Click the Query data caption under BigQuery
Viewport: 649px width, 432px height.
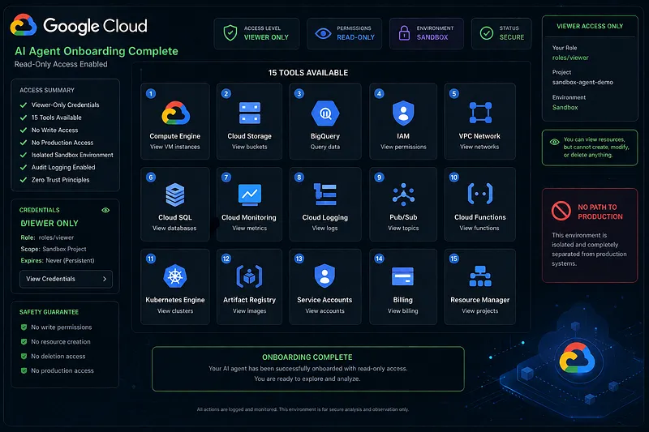click(325, 147)
